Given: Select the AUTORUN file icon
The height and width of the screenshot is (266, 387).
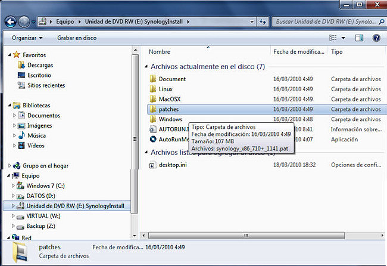Looking at the screenshot, I should (153, 129).
